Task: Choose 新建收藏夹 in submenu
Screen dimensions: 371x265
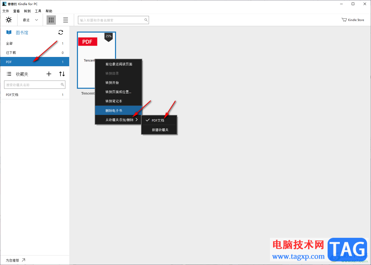Action: tap(159, 130)
